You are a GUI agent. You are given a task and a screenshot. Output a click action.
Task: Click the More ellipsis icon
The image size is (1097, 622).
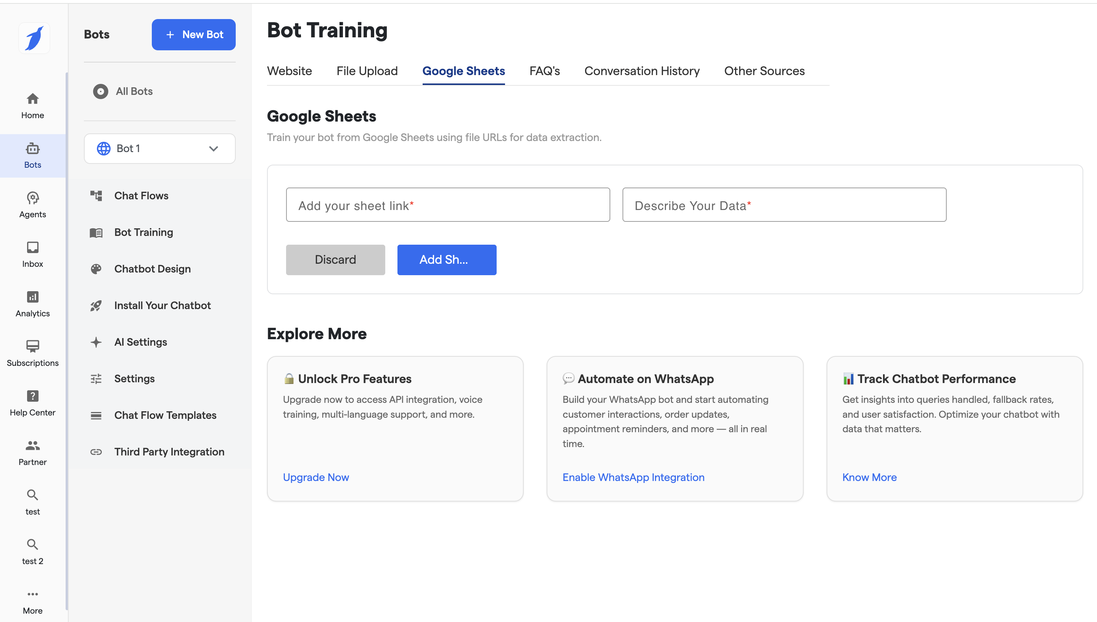coord(32,594)
